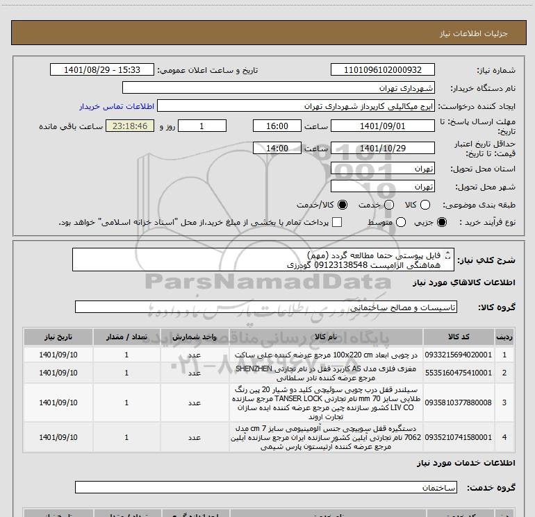The height and width of the screenshot is (517, 535).
Task: Choose the متوسط purchase type
Action: click(x=401, y=222)
